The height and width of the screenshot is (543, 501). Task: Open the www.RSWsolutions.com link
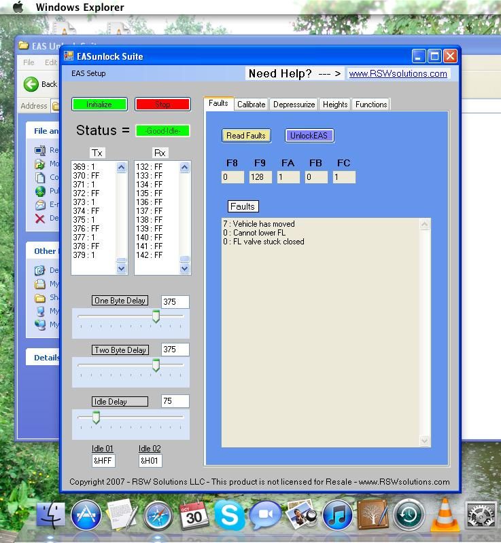(x=398, y=74)
